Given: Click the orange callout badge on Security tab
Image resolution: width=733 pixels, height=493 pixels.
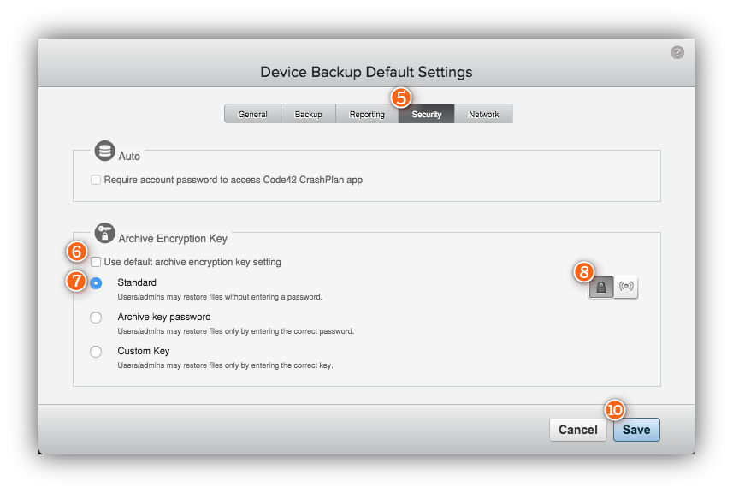Looking at the screenshot, I should pyautogui.click(x=400, y=98).
